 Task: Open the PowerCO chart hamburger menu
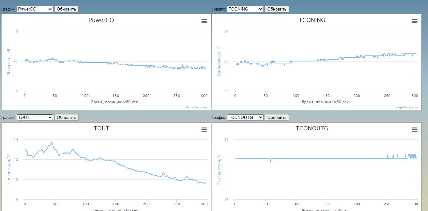click(x=204, y=21)
